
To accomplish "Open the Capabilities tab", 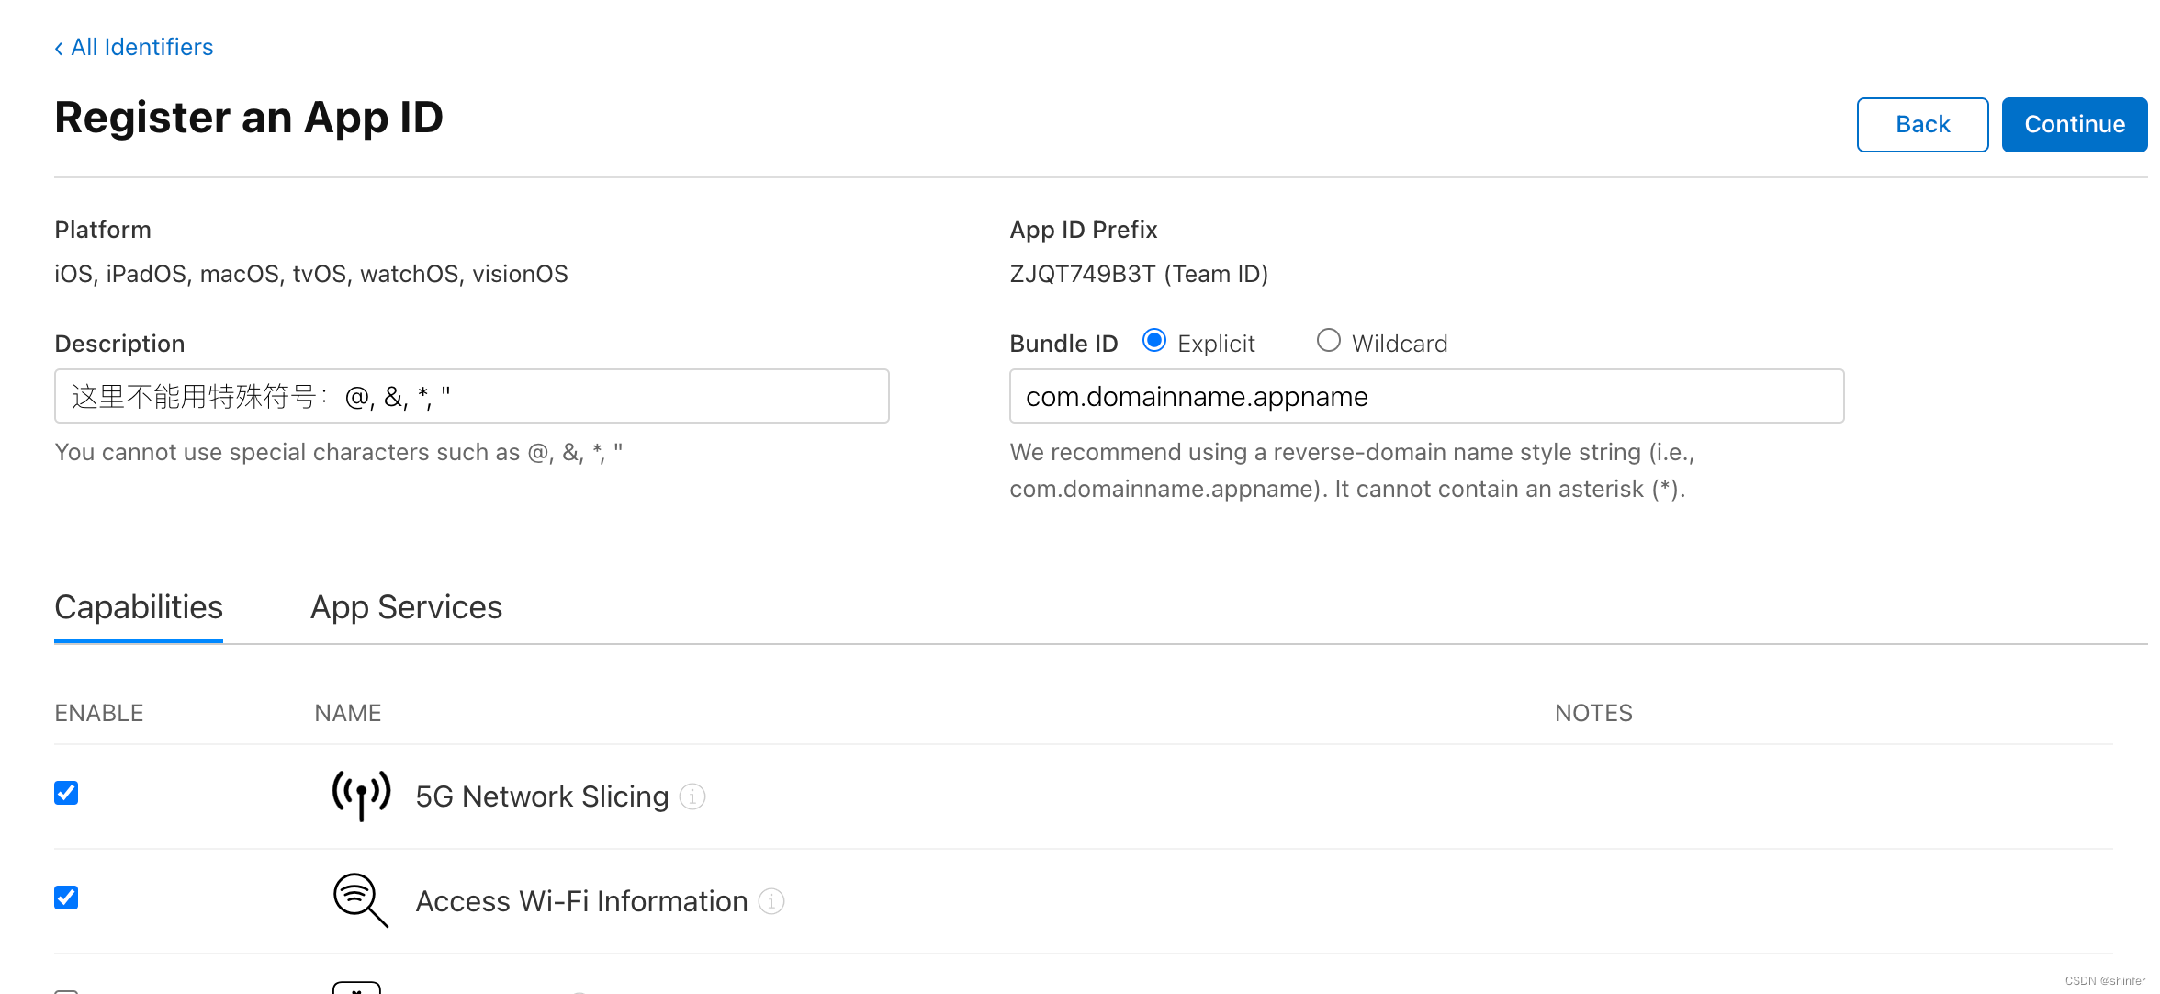I will pos(139,607).
